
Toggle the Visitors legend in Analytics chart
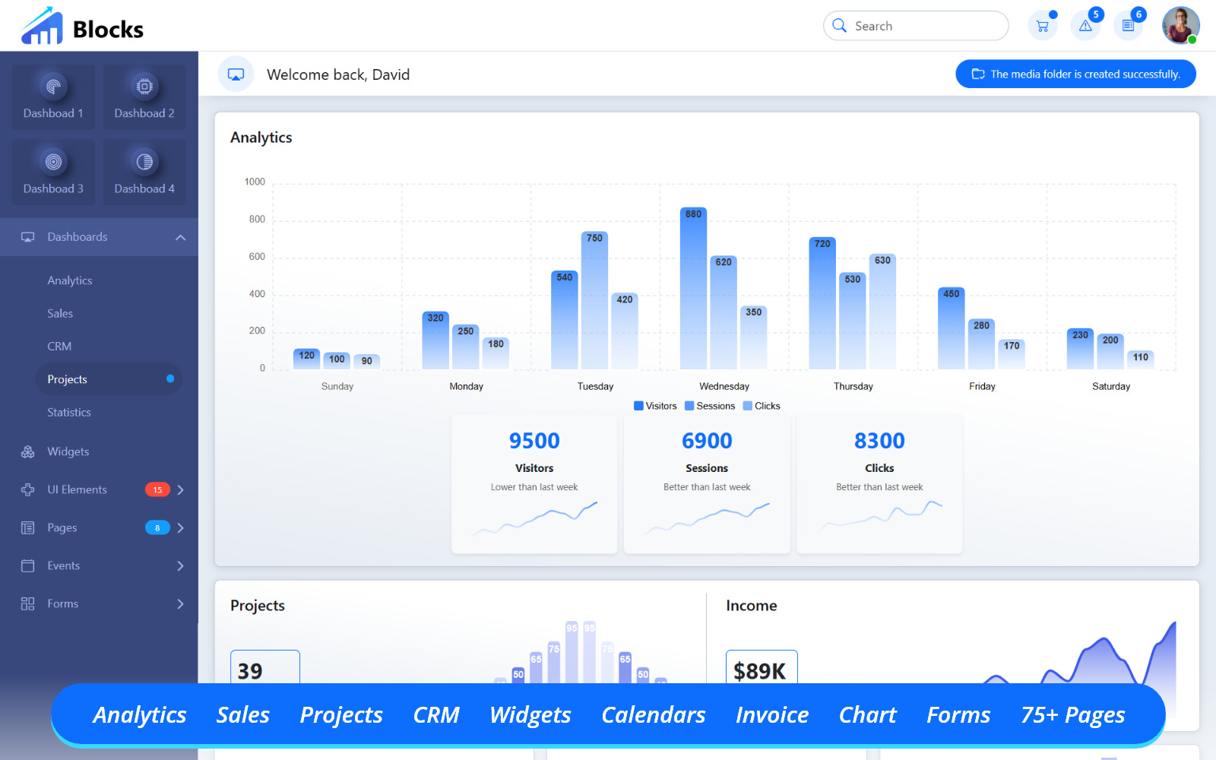click(x=654, y=406)
